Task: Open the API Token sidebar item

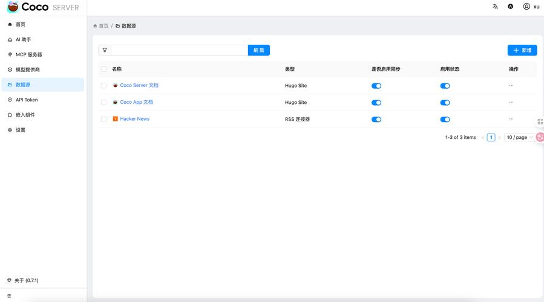Action: (x=27, y=100)
